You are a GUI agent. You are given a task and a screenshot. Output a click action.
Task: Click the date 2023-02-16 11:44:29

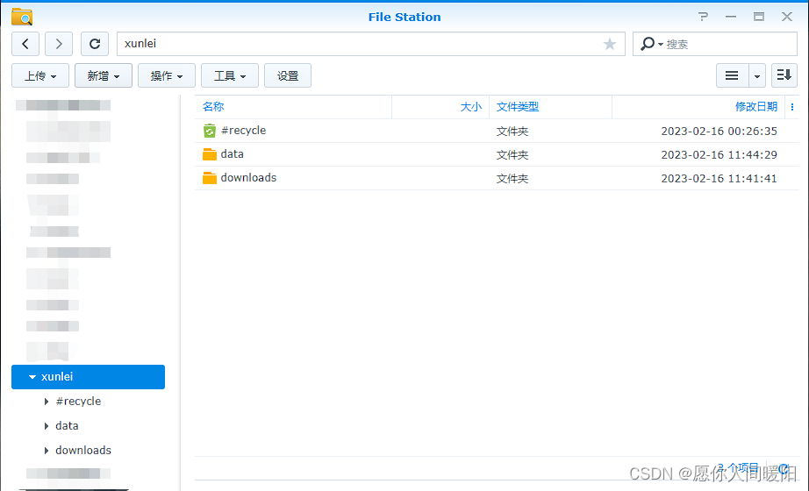(719, 154)
